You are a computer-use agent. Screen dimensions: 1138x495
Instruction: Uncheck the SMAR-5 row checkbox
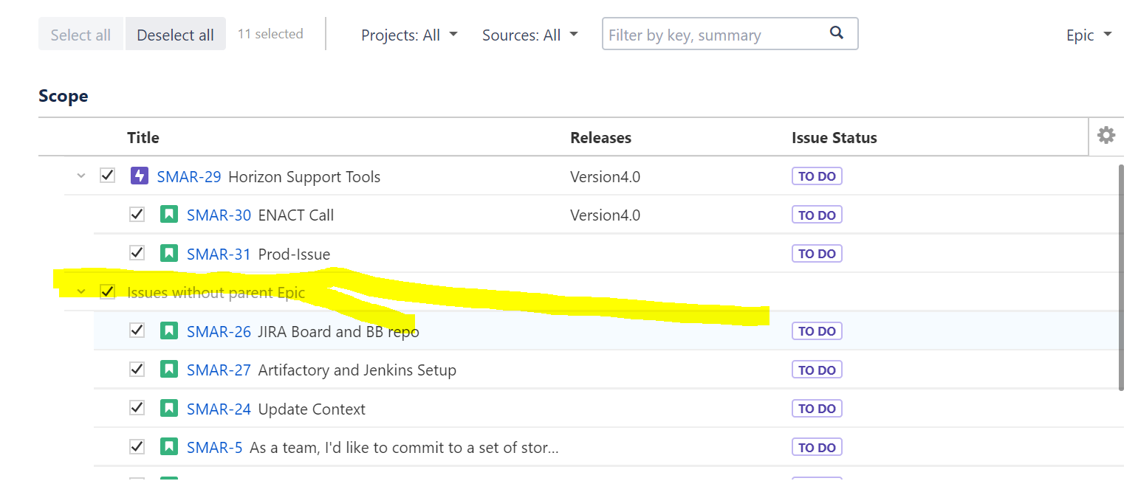[x=137, y=446]
